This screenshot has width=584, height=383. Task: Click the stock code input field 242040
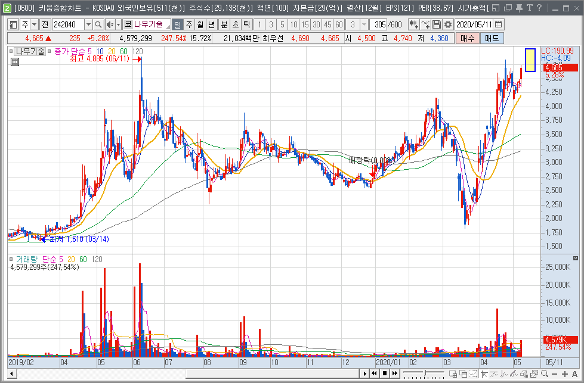tap(69, 24)
